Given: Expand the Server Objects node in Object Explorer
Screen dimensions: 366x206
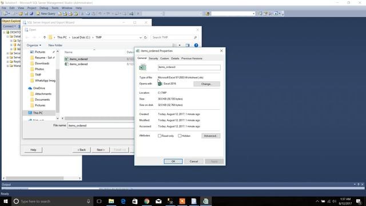Looking at the screenshot, I should 7,57.
